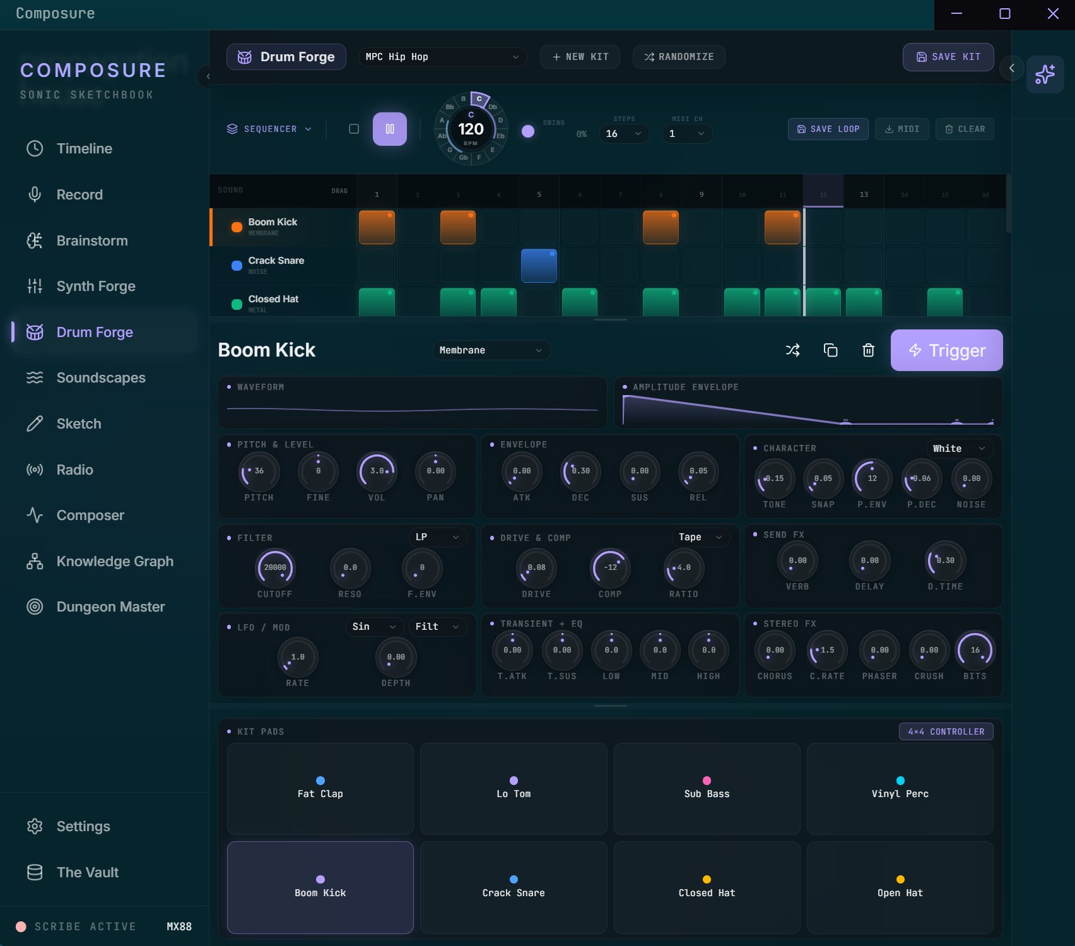
Task: Click the SAVE KIT button
Action: coord(948,57)
